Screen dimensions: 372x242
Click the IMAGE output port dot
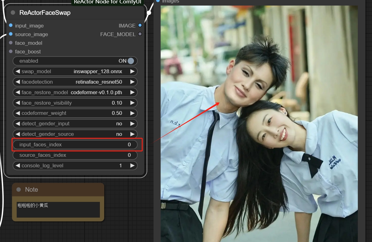coord(140,25)
